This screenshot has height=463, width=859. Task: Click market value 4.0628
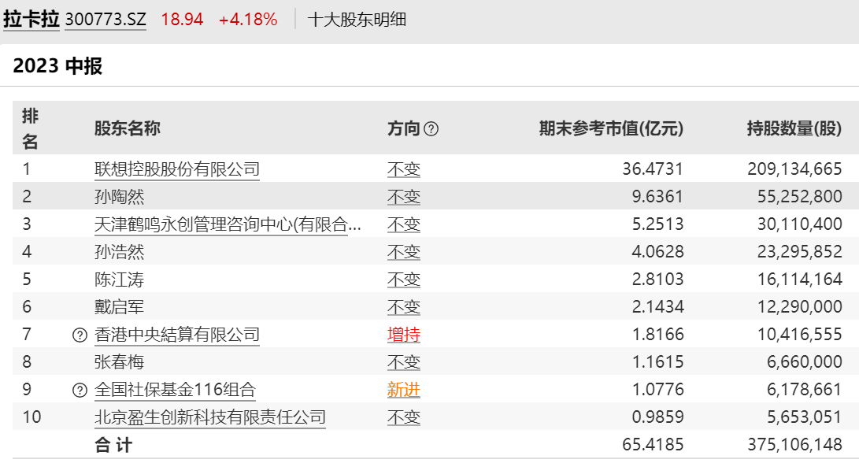point(657,251)
